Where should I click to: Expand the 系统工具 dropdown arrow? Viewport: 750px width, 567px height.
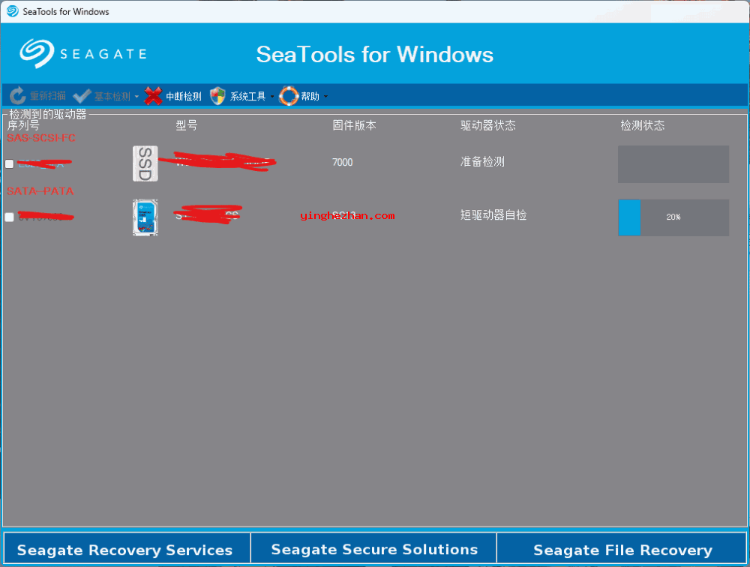coord(271,97)
